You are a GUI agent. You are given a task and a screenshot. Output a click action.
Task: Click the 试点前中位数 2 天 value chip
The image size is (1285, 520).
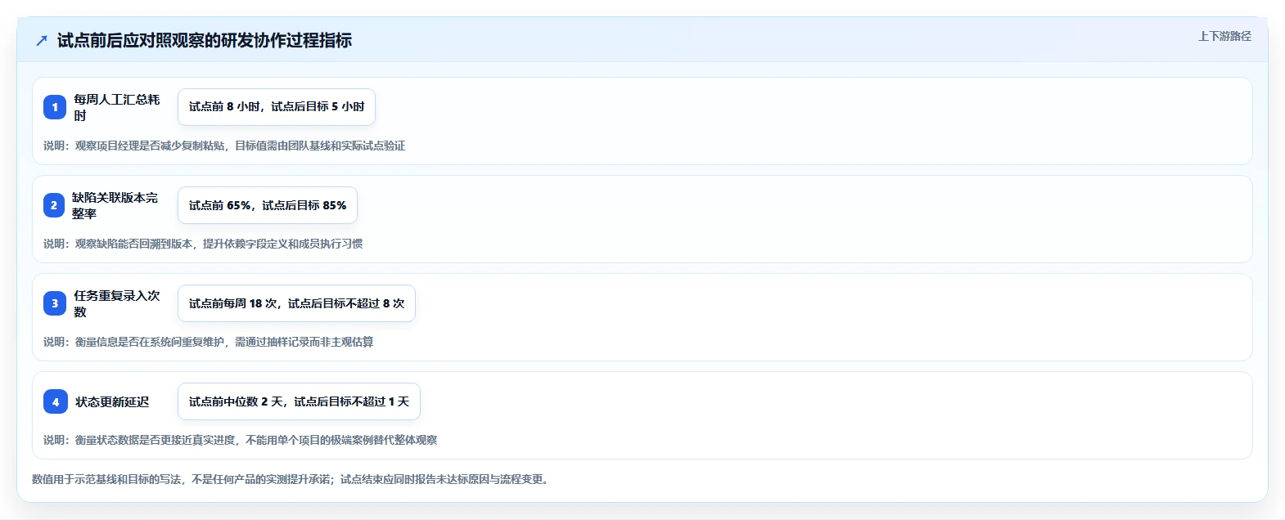[x=299, y=401]
